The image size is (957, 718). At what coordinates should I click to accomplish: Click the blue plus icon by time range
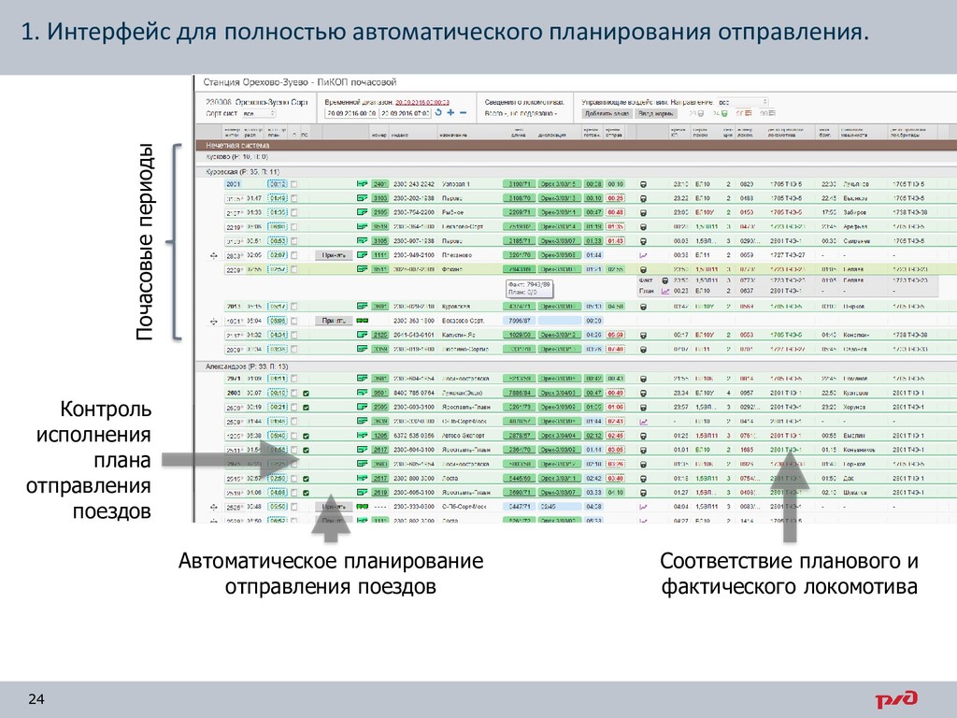(x=450, y=113)
